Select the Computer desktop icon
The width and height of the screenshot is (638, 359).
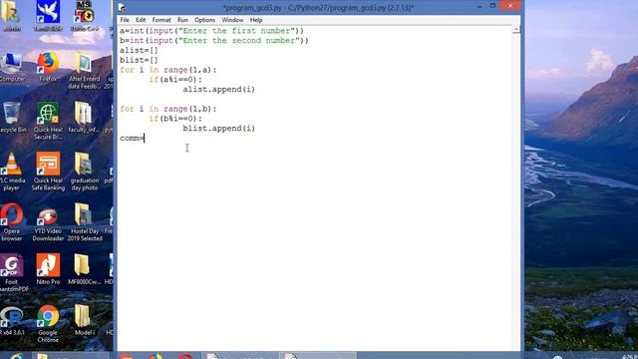click(x=12, y=68)
